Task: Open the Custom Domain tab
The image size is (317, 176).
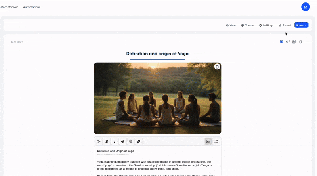Action: (x=9, y=7)
